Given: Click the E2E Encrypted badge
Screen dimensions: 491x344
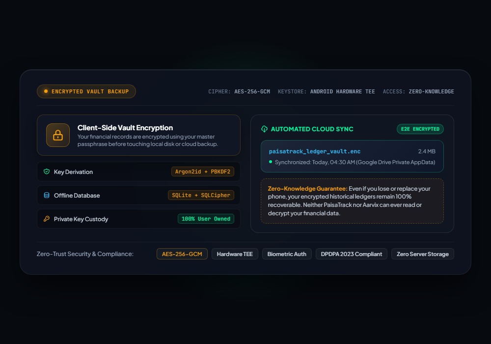Looking at the screenshot, I should (x=420, y=129).
